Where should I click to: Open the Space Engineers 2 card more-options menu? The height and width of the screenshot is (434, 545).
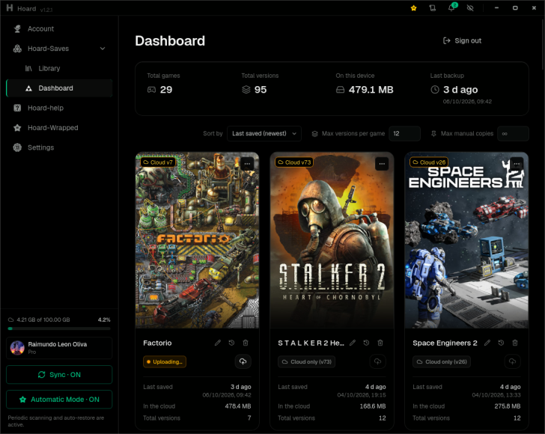click(x=517, y=164)
